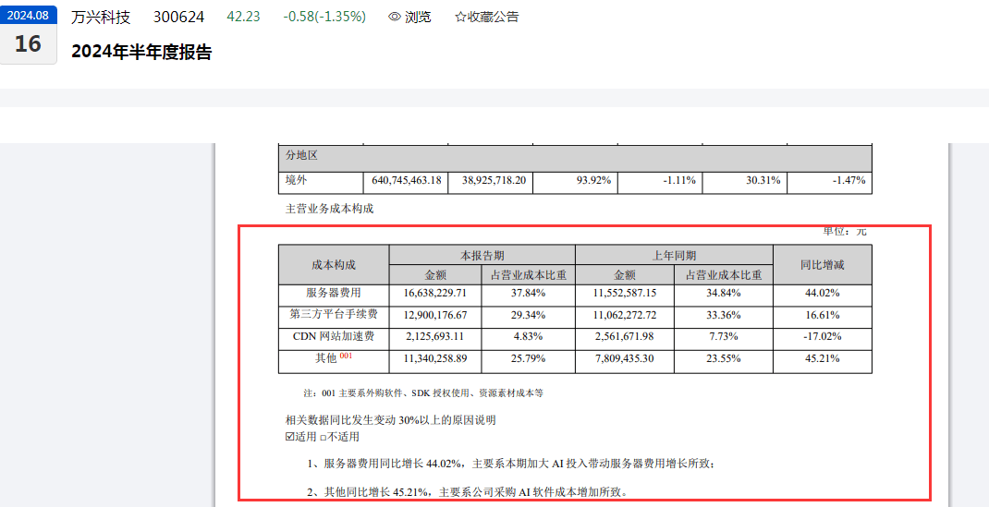Select the 上年同期 column header

(674, 255)
